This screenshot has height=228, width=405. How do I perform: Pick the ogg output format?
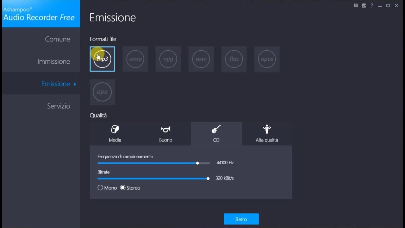click(x=168, y=59)
